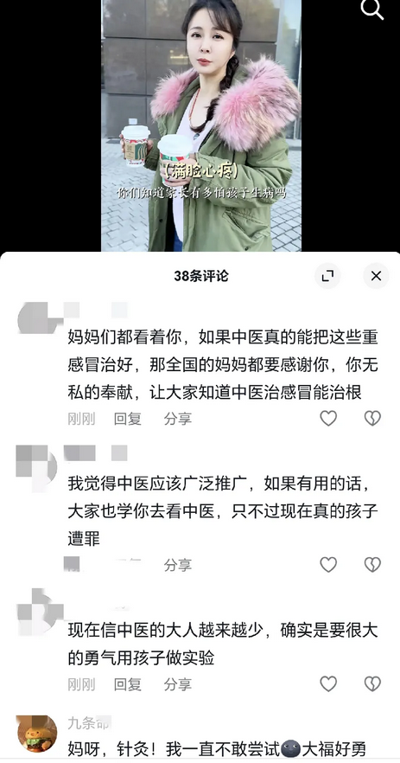400x763 pixels.
Task: Tap the search magnifier icon
Action: [372, 10]
